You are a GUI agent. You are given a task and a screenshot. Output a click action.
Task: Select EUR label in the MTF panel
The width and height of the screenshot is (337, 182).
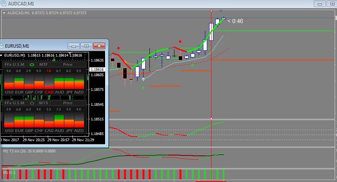pos(19,92)
